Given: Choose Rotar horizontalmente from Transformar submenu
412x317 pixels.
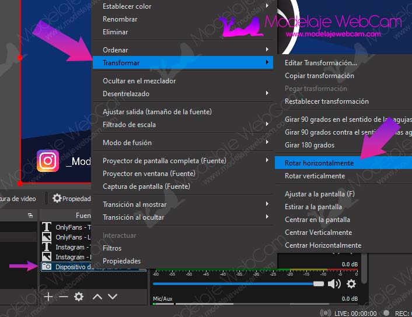Looking at the screenshot, I should tap(319, 163).
